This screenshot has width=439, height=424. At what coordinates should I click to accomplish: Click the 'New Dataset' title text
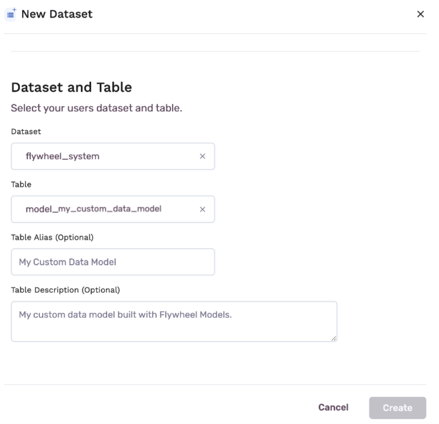pos(57,14)
